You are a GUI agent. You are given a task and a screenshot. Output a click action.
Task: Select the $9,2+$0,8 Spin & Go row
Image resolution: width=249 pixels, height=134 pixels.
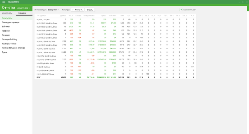(115, 49)
